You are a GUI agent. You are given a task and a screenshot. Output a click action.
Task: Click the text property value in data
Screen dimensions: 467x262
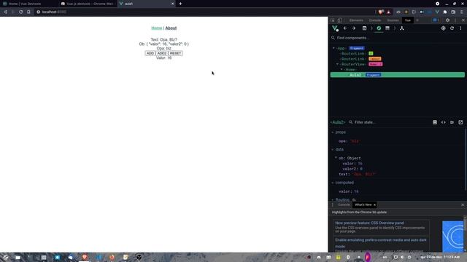click(365, 174)
